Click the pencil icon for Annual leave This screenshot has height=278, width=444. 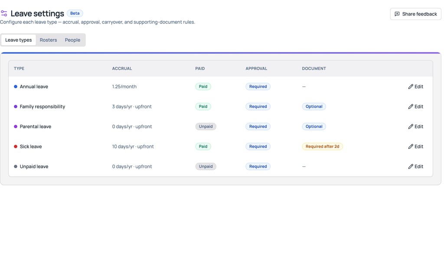pos(411,86)
